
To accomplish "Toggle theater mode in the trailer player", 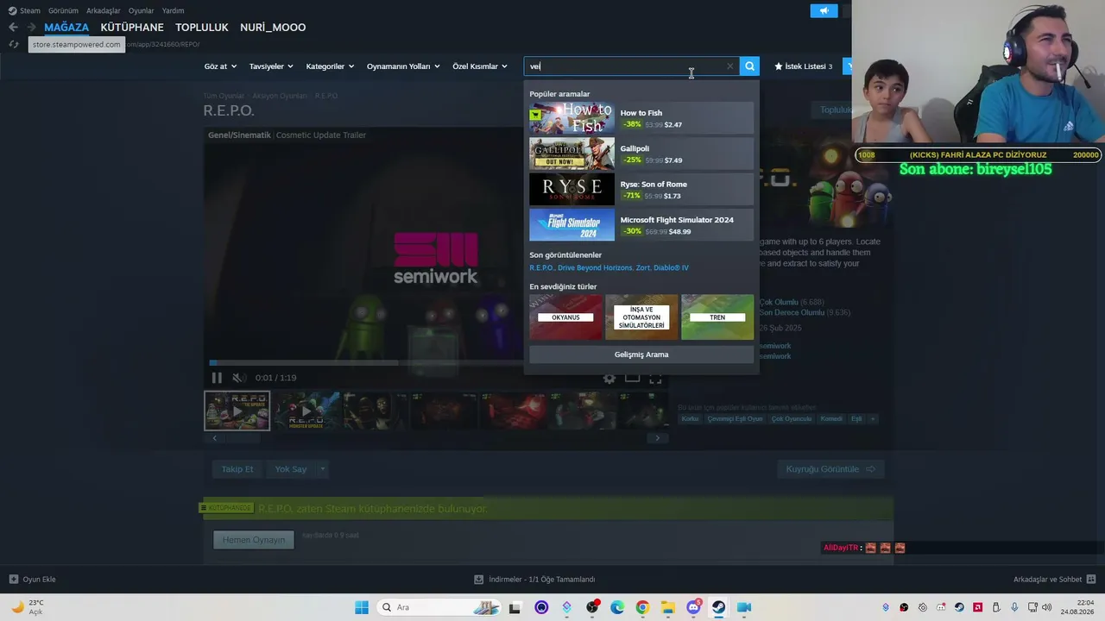I will 632,378.
